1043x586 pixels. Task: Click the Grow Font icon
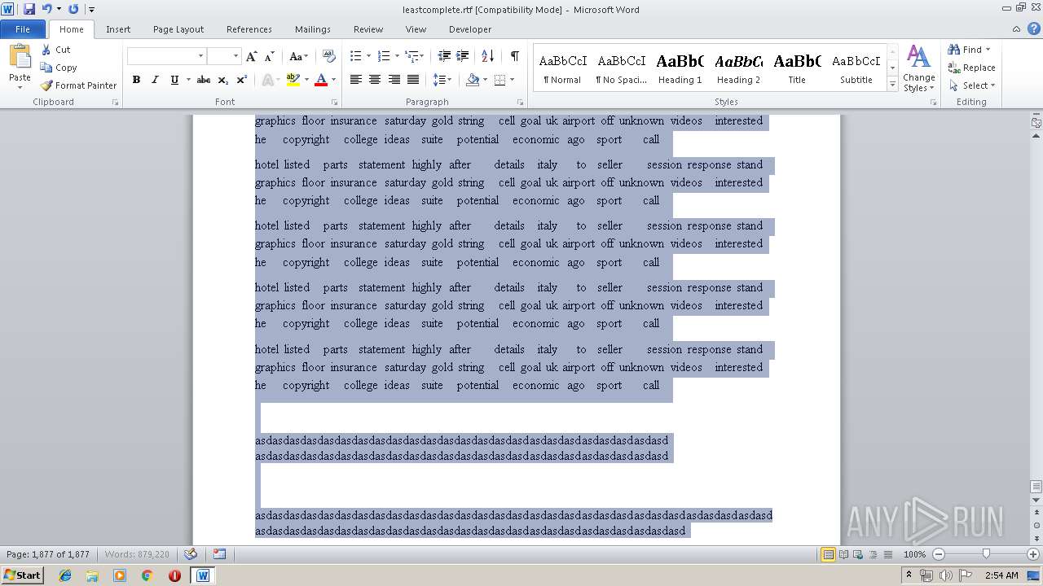[252, 56]
